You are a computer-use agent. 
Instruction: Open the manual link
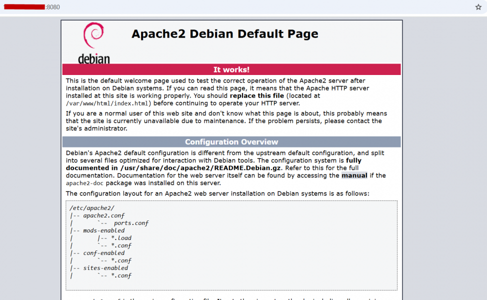coord(354,175)
